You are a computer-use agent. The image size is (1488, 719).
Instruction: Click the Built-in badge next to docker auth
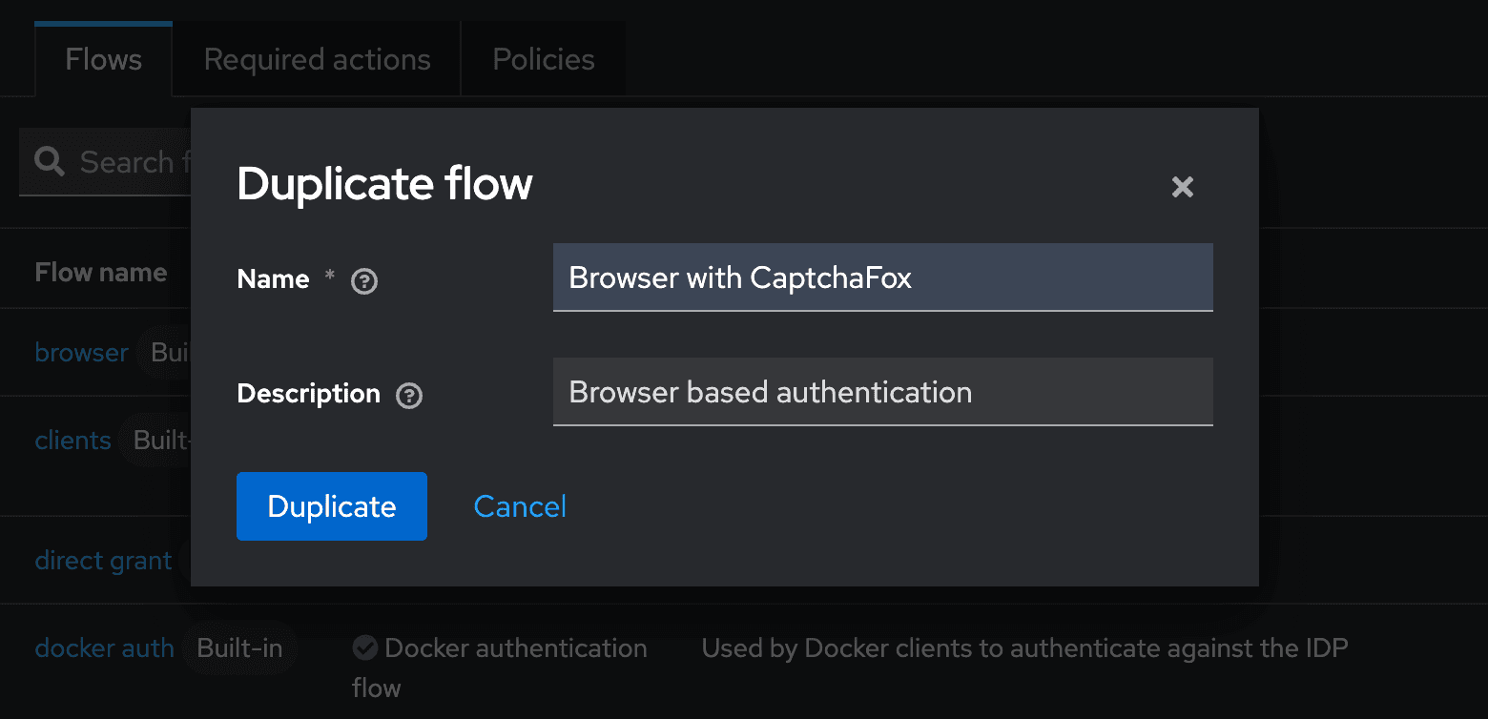point(239,648)
